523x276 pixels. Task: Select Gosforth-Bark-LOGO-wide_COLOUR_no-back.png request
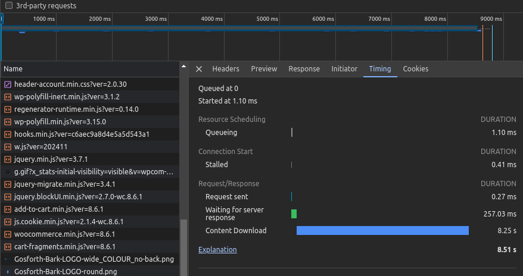pos(90,259)
